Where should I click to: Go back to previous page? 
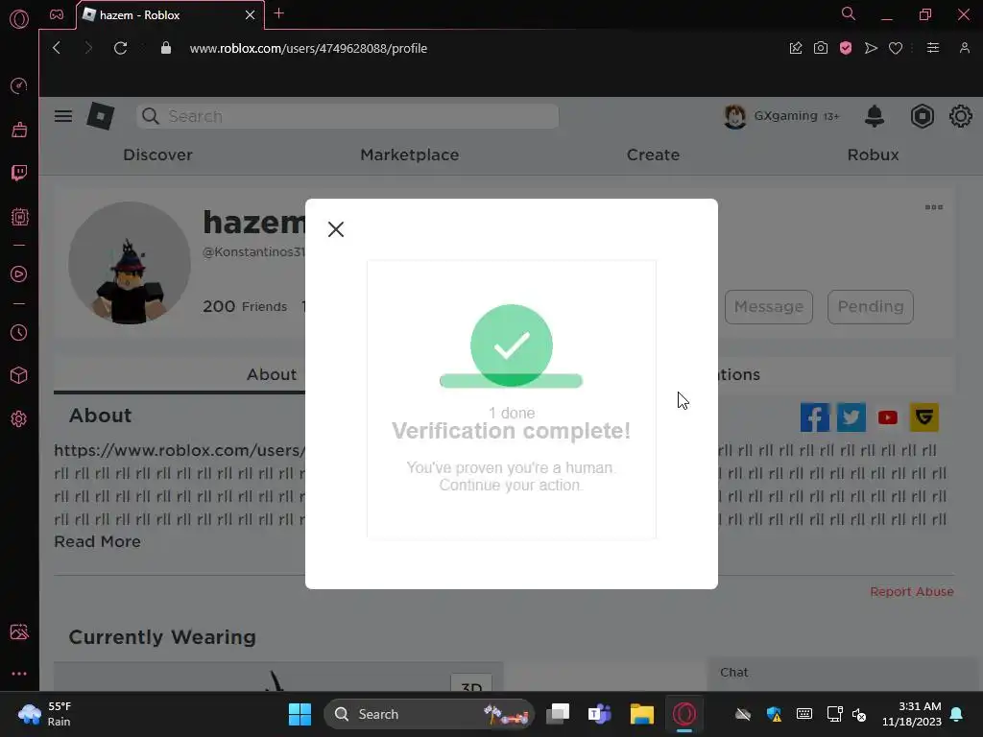click(x=57, y=48)
